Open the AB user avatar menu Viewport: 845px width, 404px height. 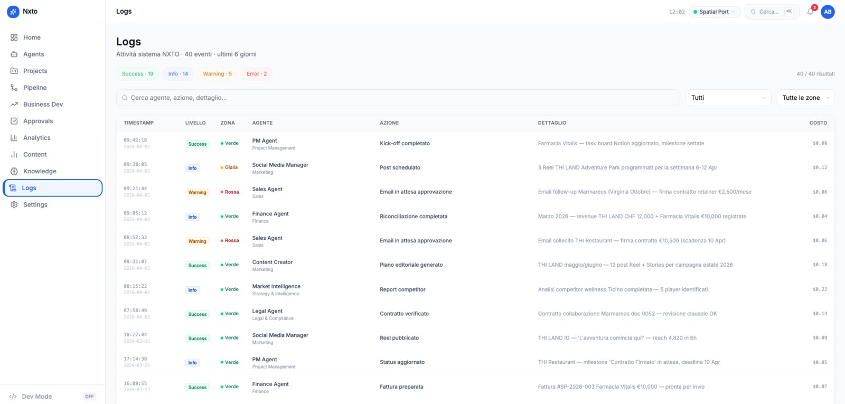(x=828, y=12)
